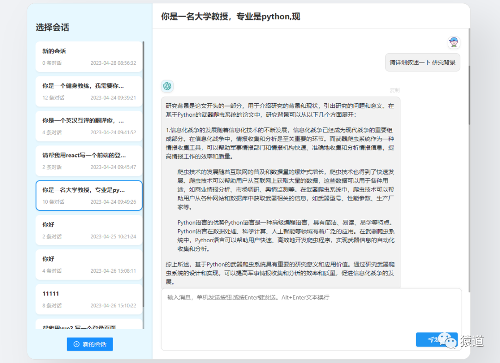
Task: Select the 你是一个健身教练 conversation
Action: click(88, 91)
